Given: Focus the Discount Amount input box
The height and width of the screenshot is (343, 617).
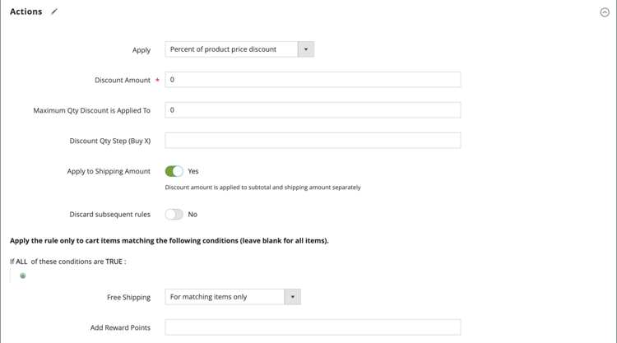Looking at the screenshot, I should 313,80.
